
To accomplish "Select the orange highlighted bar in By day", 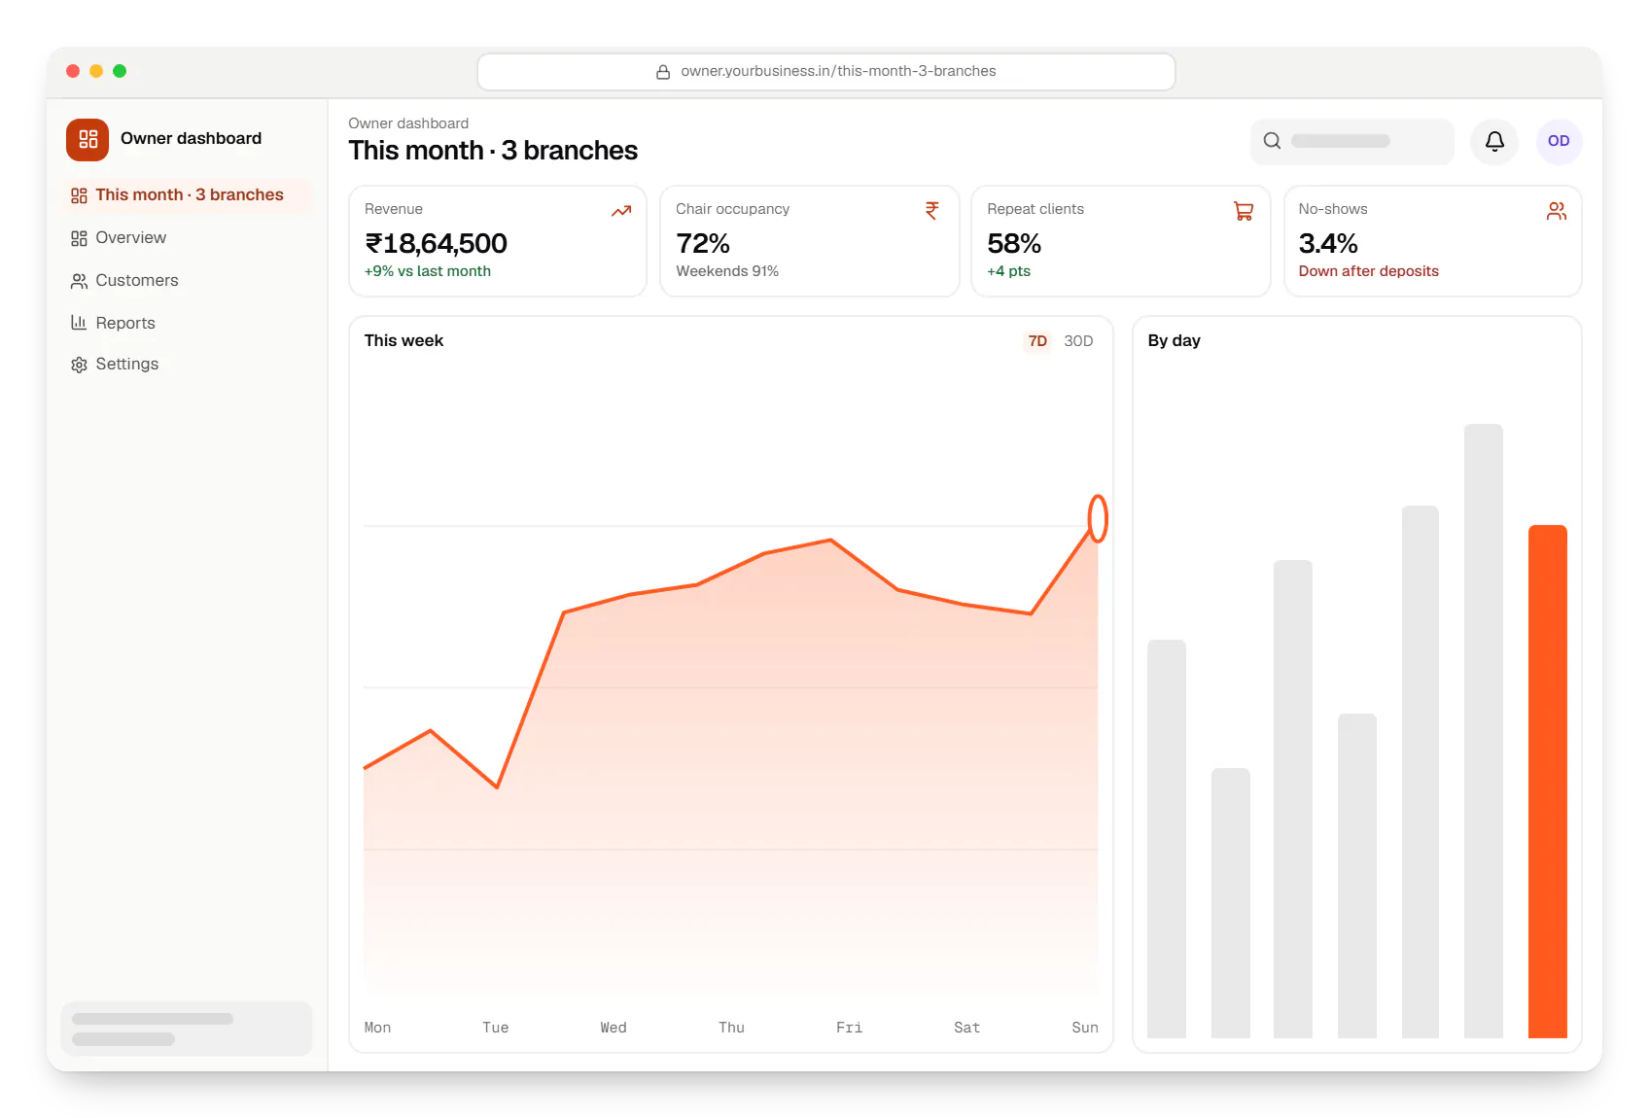I will click(1547, 782).
